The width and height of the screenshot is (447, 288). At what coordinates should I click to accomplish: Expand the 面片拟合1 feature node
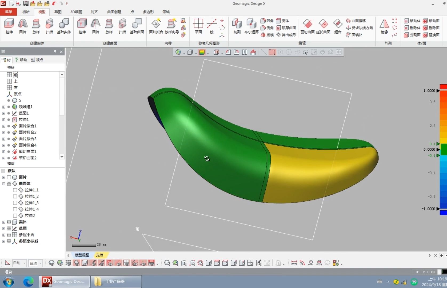point(3,126)
